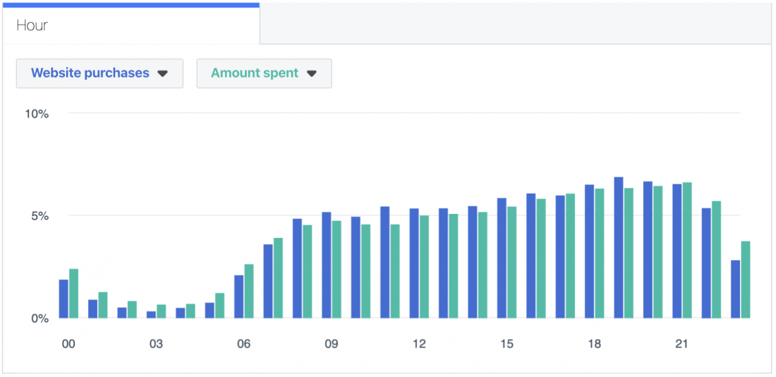776x377 pixels.
Task: Select the Hour tab
Action: 131,25
